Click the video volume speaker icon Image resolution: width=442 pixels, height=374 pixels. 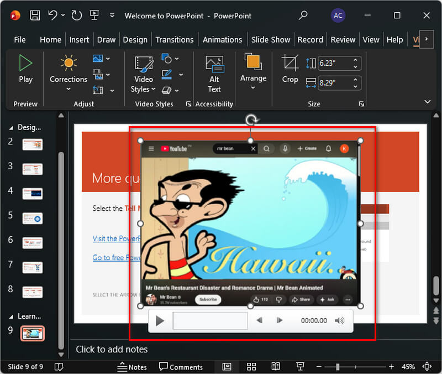click(x=340, y=320)
